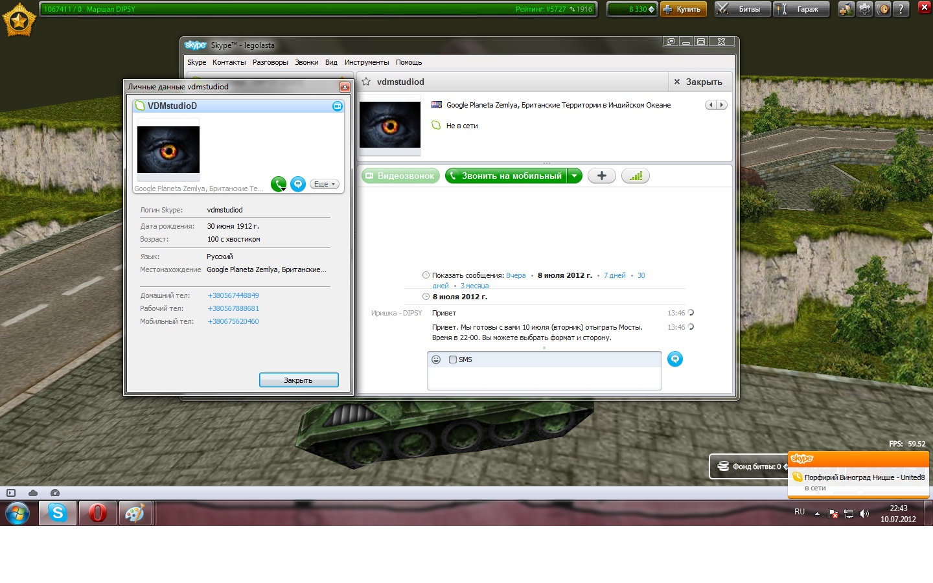This screenshot has width=933, height=583.
Task: Enable the SMS checkbox
Action: [x=453, y=360]
